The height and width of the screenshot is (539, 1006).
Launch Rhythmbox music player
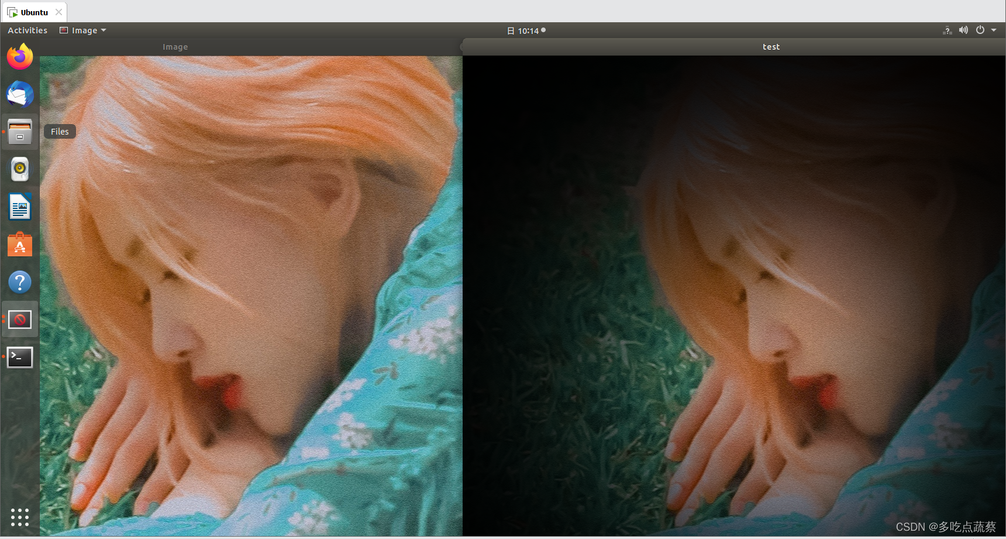pyautogui.click(x=20, y=169)
